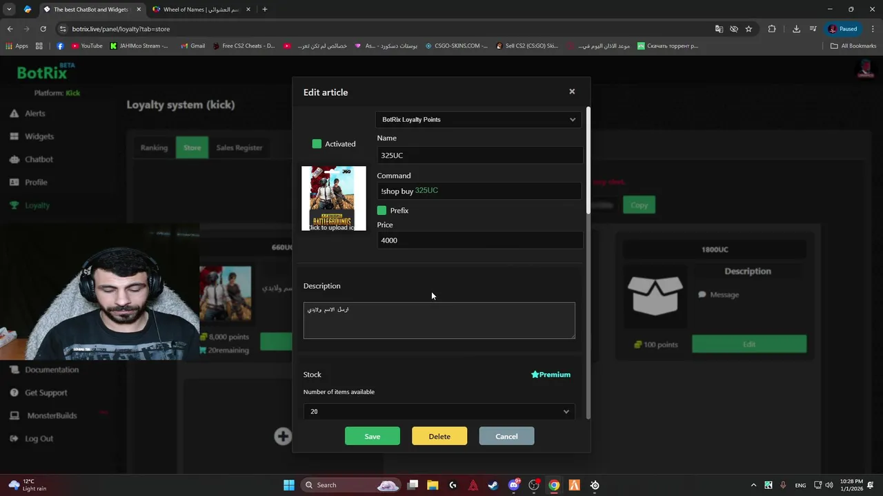Save the article changes

[x=373, y=436]
